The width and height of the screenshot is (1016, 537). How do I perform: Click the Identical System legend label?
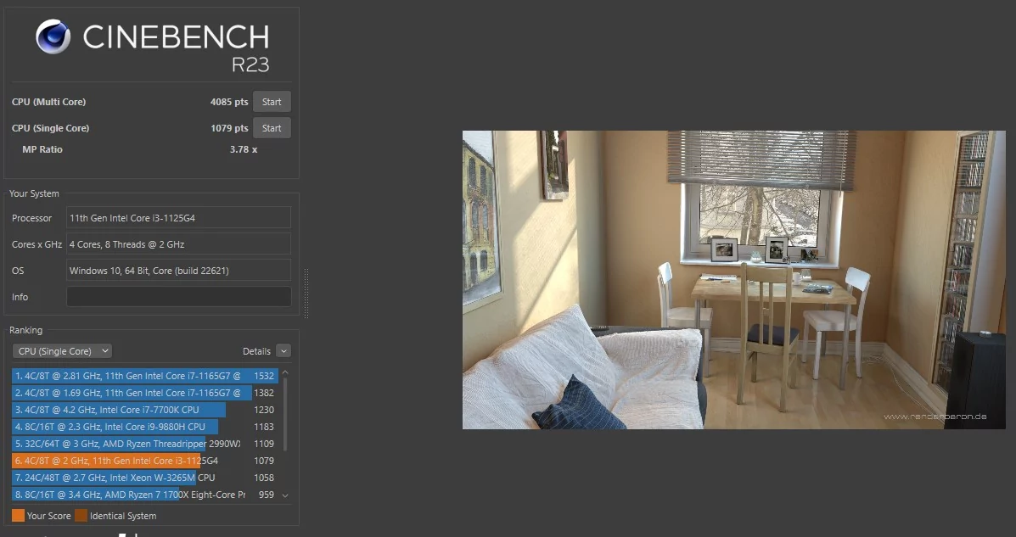123,516
